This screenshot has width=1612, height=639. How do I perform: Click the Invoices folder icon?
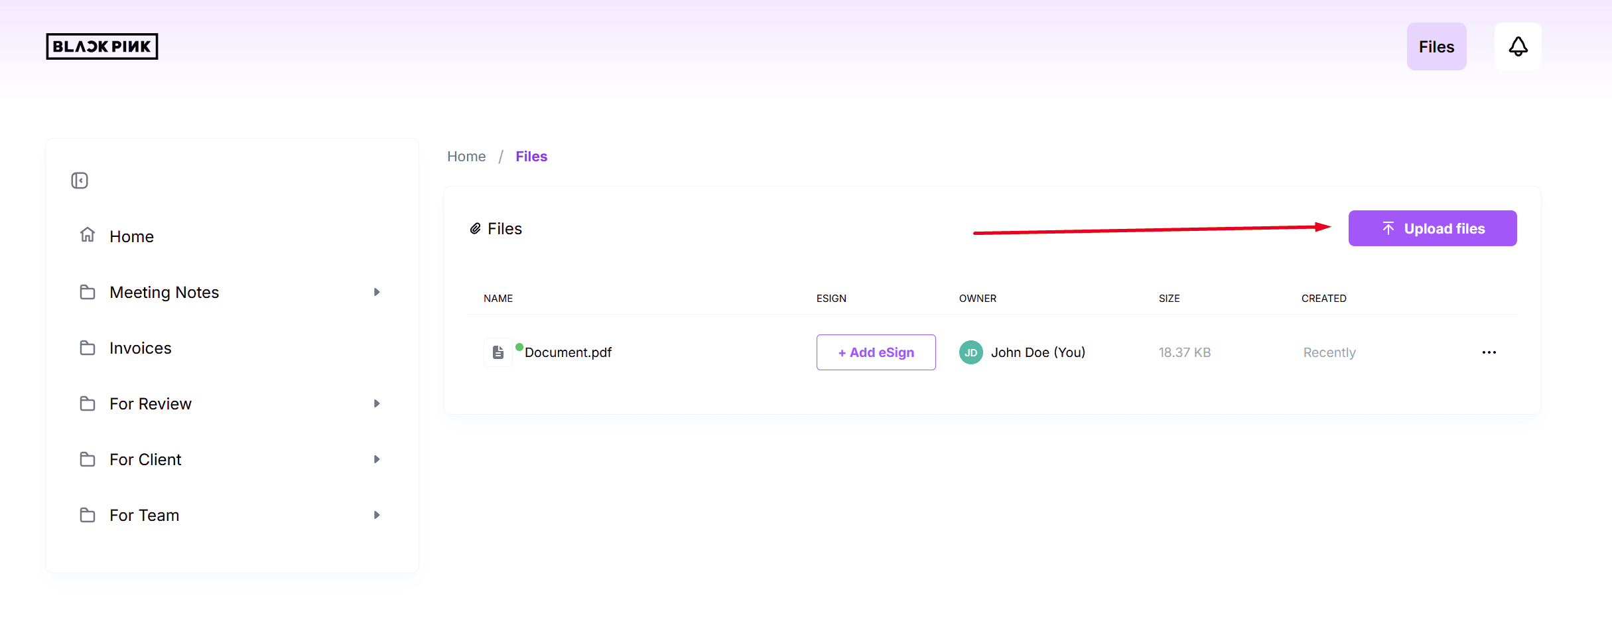coord(88,348)
